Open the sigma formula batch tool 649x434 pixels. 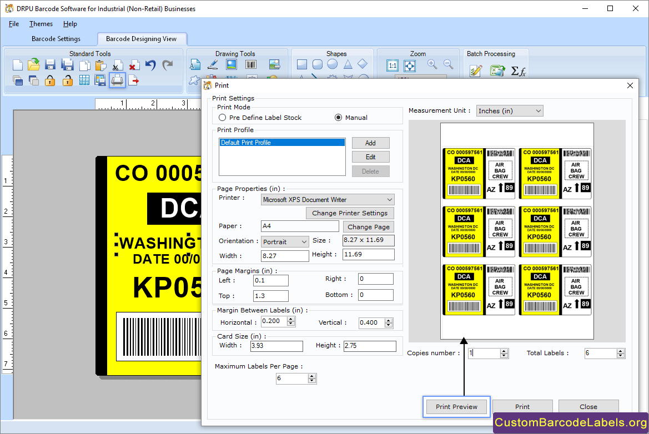[518, 71]
